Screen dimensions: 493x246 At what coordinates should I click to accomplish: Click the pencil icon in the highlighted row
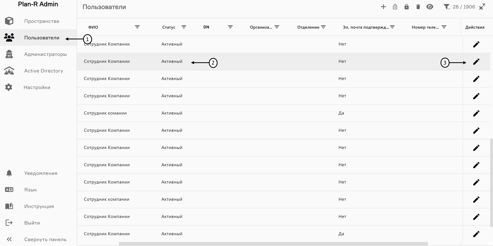pyautogui.click(x=476, y=61)
